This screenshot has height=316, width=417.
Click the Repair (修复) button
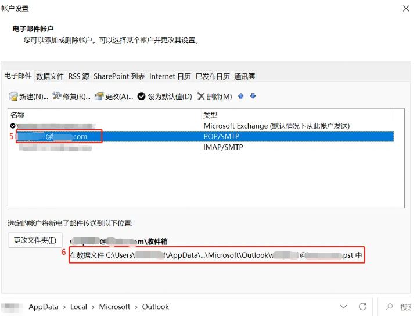(71, 97)
